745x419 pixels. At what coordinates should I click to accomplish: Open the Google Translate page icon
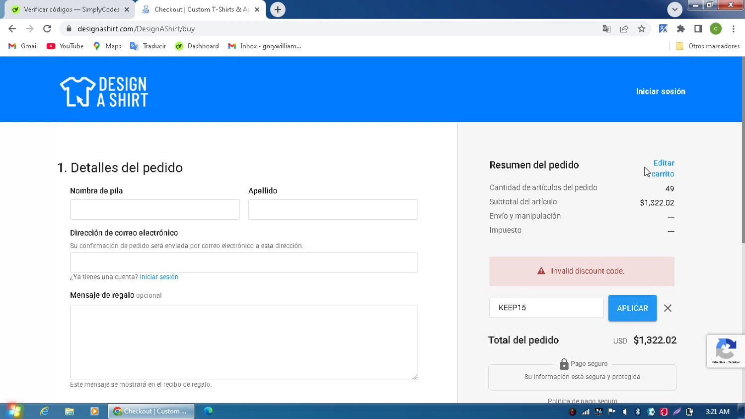(x=606, y=29)
